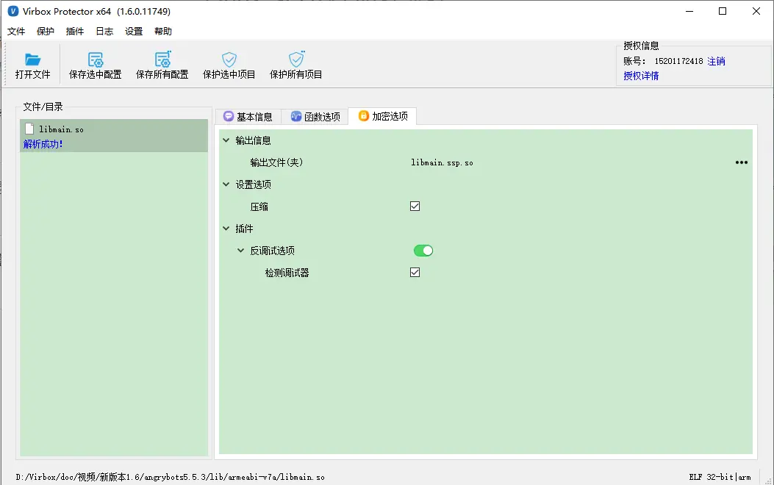Click the 函数选项 tab's blue icon
774x485 pixels.
(x=295, y=116)
